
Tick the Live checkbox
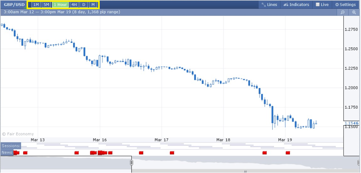[318, 4]
